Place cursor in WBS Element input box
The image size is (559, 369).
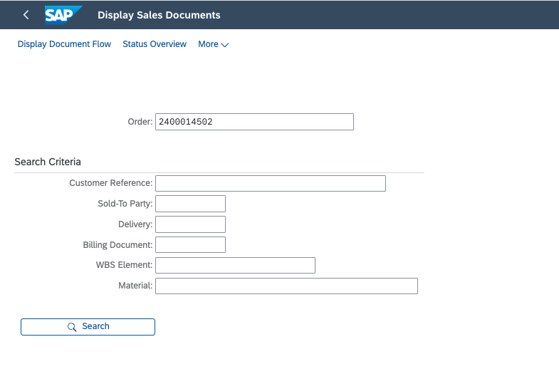pos(235,266)
